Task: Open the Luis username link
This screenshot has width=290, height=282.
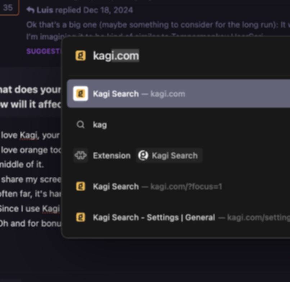Action: [44, 10]
